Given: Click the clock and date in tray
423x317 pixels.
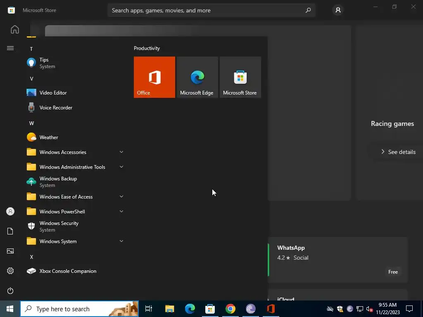Looking at the screenshot, I should tap(387, 309).
